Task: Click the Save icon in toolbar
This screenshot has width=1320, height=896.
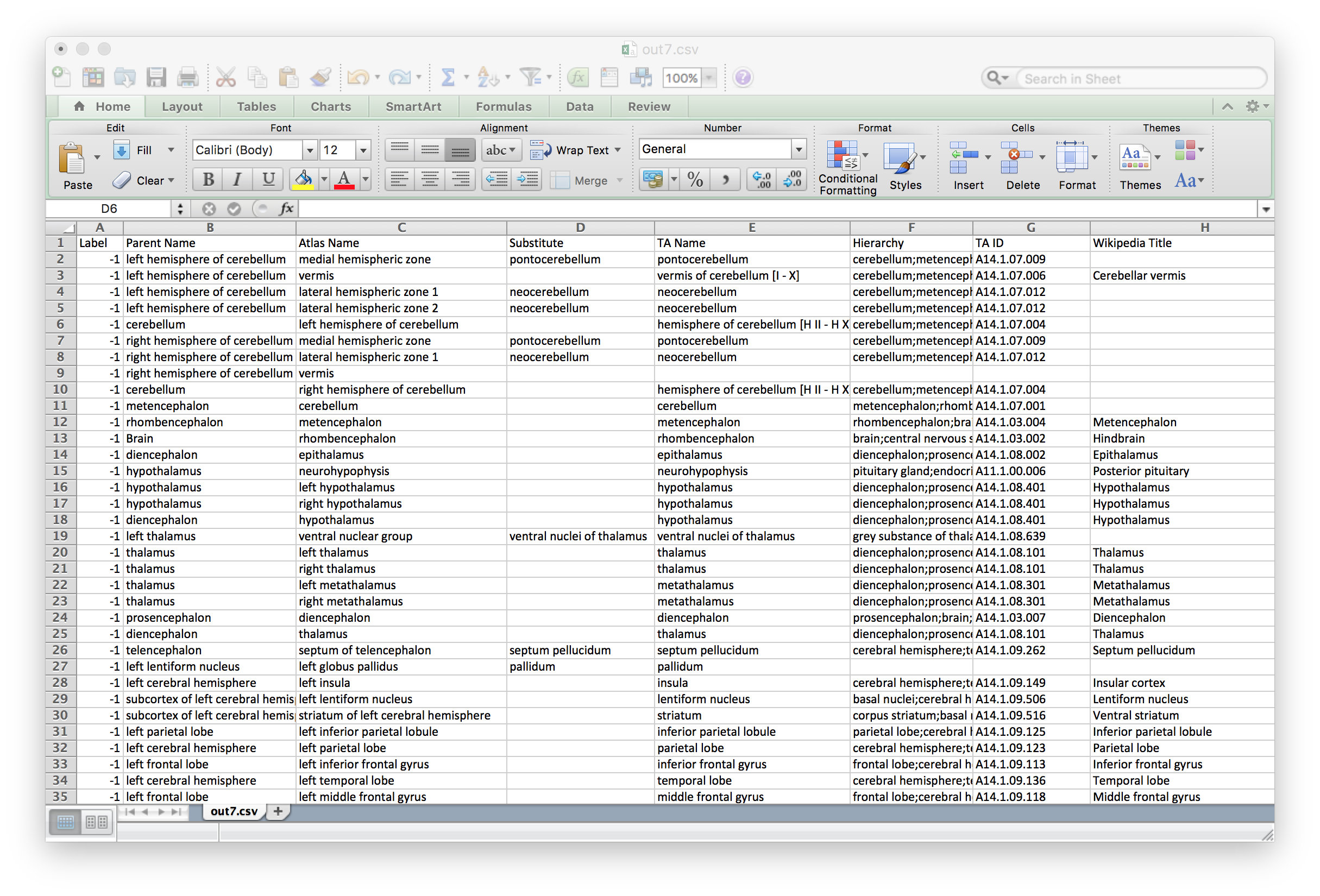Action: click(x=155, y=78)
